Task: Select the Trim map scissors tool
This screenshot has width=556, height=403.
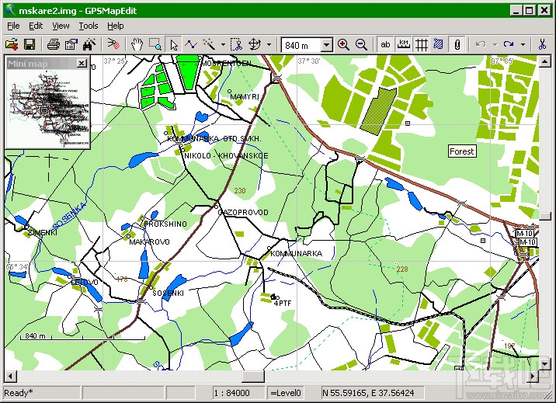Action: pyautogui.click(x=236, y=45)
